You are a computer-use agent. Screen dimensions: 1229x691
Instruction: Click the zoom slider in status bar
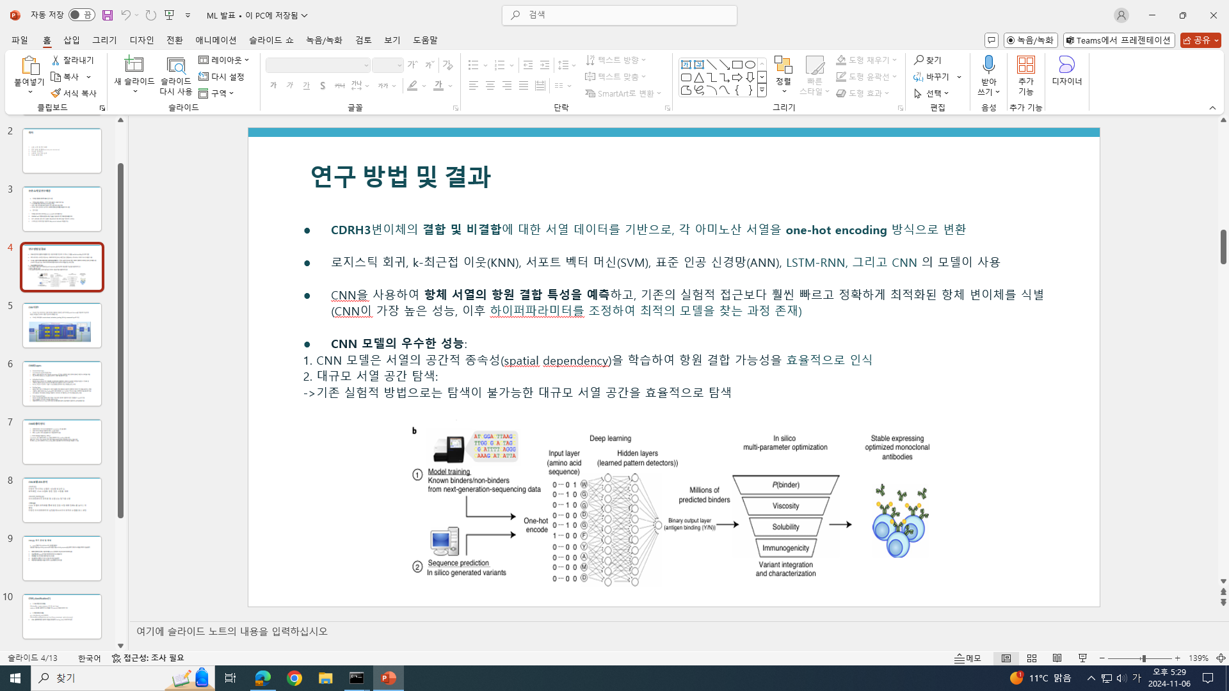coord(1143,658)
